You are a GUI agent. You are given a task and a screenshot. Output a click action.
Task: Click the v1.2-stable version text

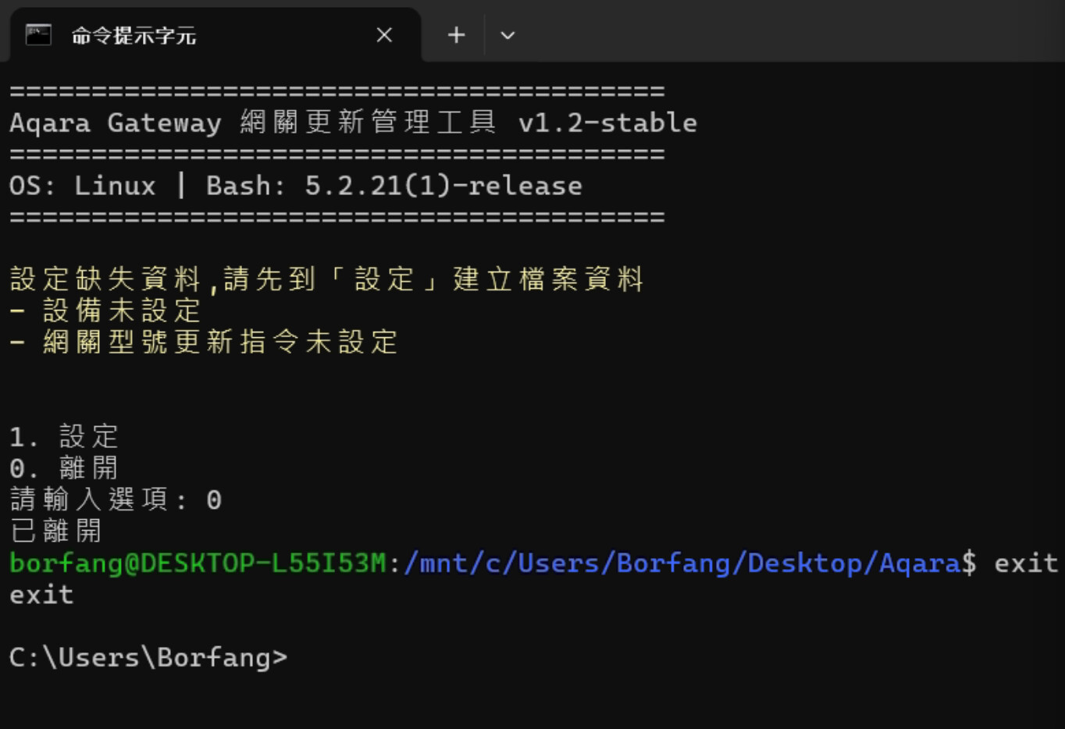click(607, 123)
